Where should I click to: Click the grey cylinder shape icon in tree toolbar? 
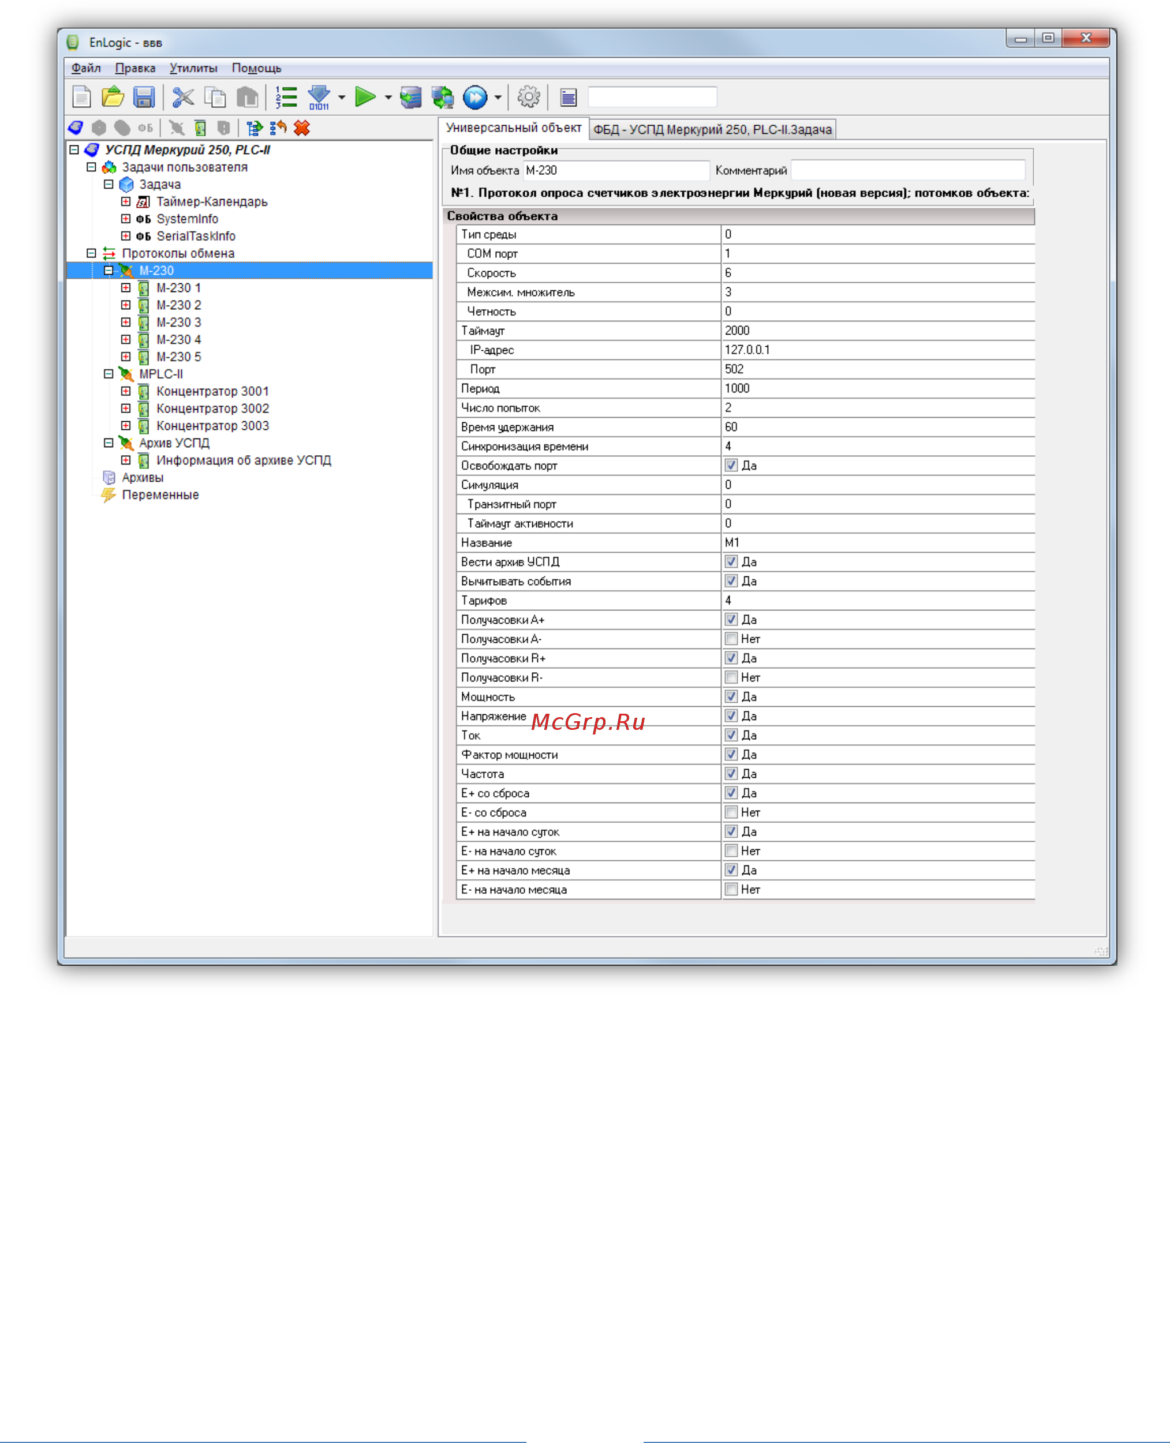pyautogui.click(x=122, y=128)
